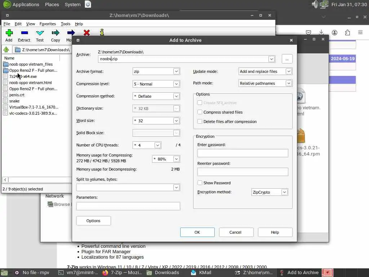Open the Compression level dropdown
369x277 pixels.
(x=176, y=84)
